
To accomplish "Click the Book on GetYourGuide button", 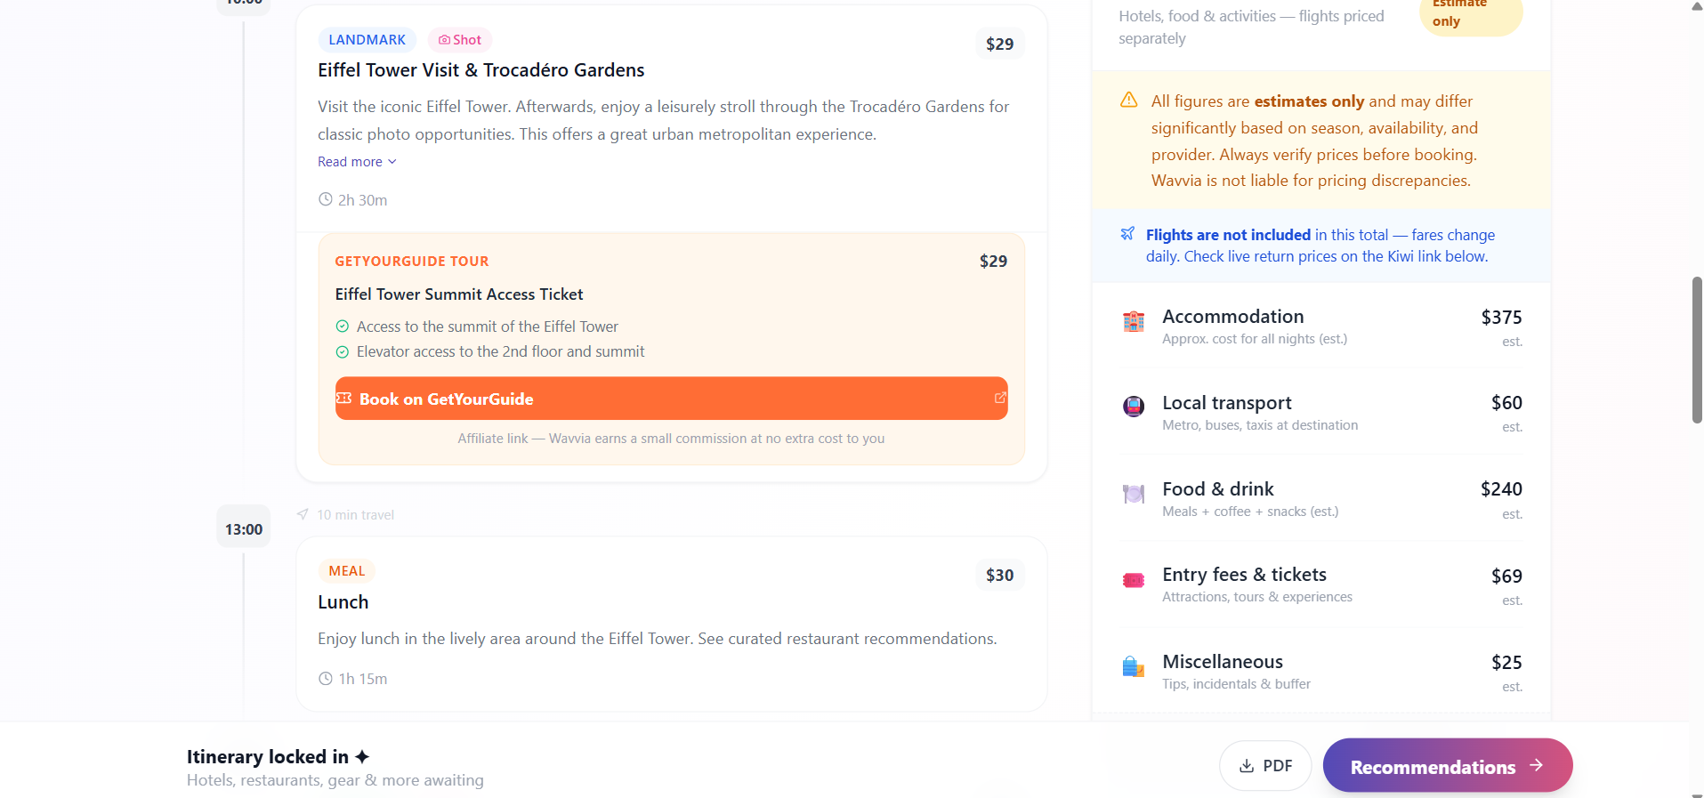I will coord(671,399).
